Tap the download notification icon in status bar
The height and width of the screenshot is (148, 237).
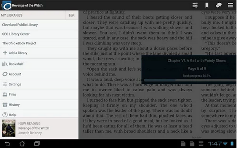click(201, 144)
